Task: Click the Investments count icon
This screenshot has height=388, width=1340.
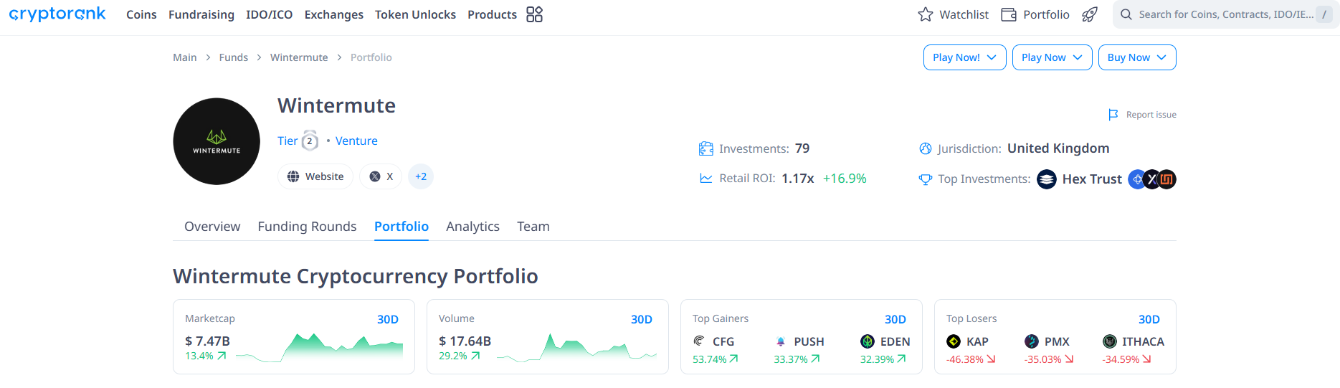Action: pyautogui.click(x=706, y=148)
